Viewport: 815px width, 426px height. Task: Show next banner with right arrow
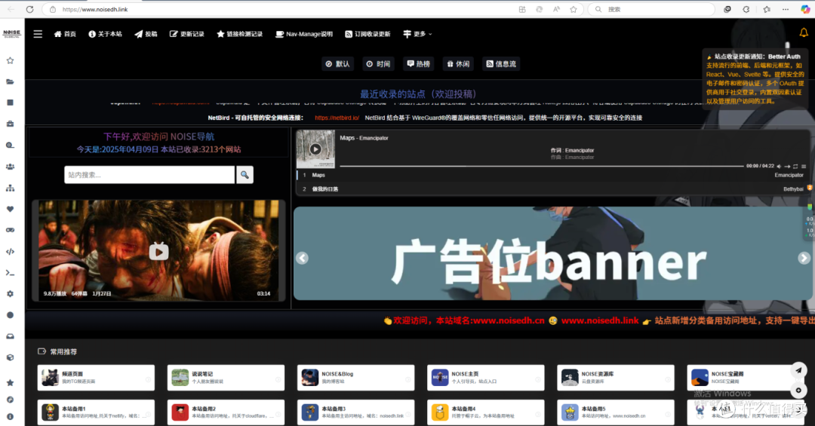(x=804, y=258)
